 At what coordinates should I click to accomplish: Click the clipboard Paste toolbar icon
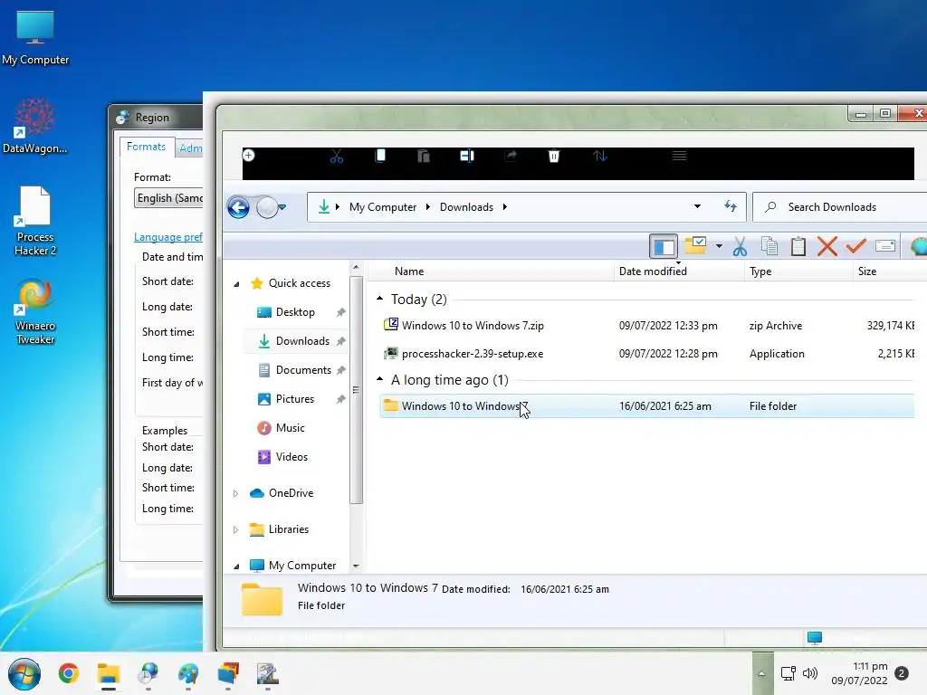click(x=798, y=246)
